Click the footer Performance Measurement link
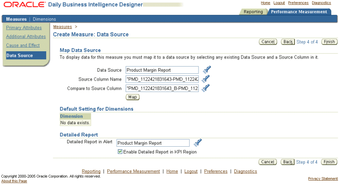 133,171
